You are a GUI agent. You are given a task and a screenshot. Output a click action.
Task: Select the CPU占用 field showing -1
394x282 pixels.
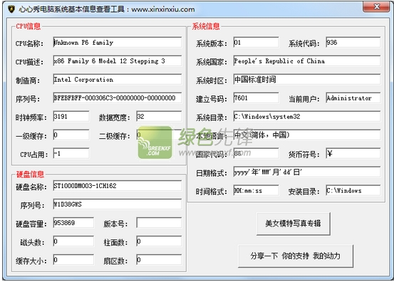71,153
